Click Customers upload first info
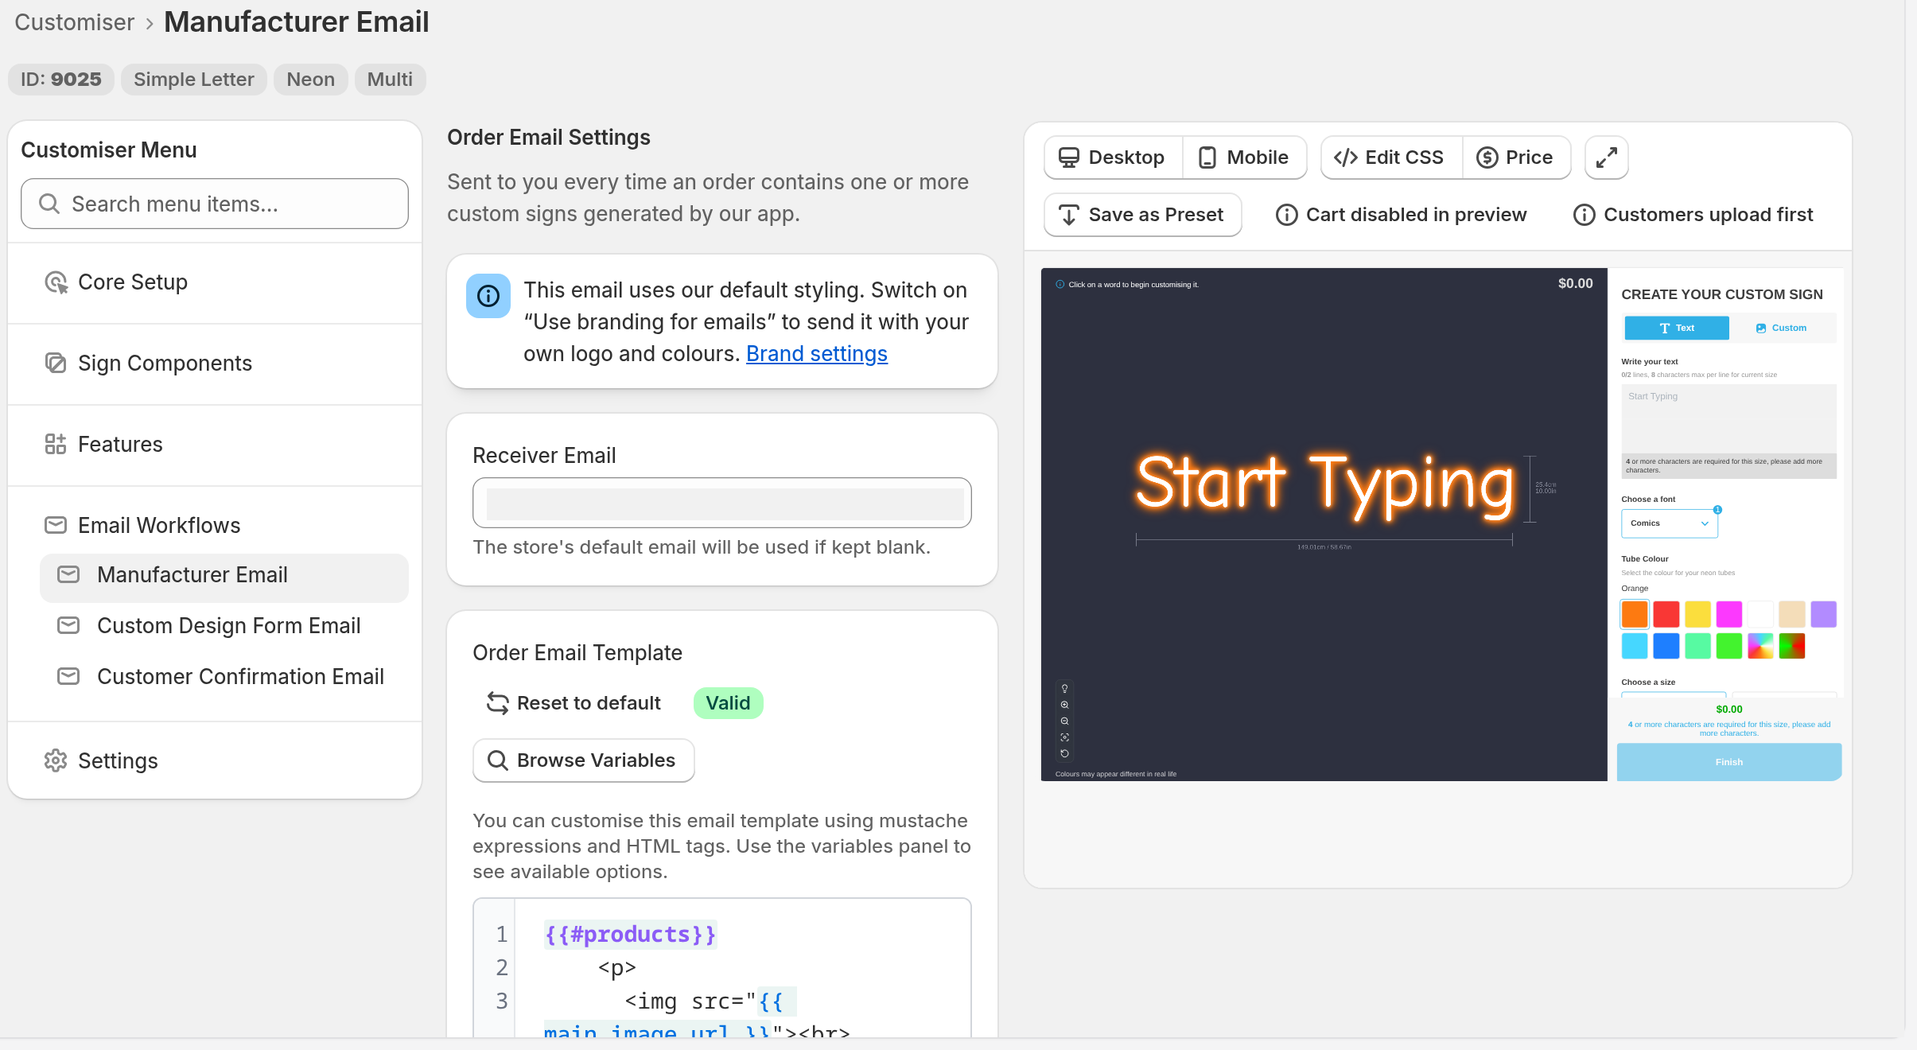 tap(1693, 216)
